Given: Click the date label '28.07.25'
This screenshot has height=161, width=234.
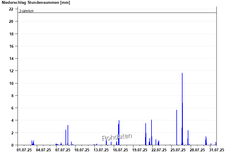Looking at the screenshot, I should click(x=197, y=150).
